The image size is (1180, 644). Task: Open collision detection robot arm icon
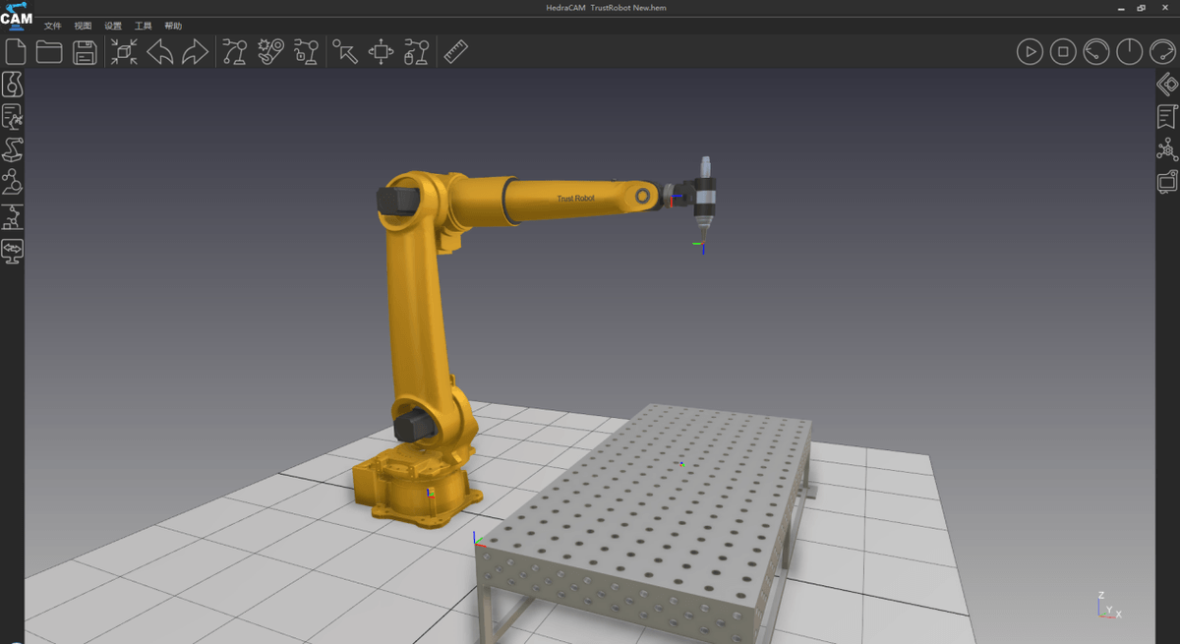pos(270,52)
